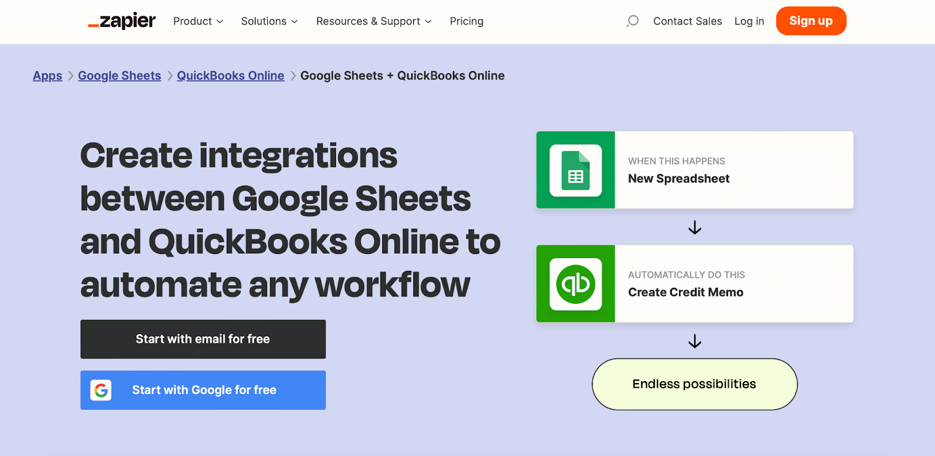Click Start with email for free

click(x=203, y=339)
